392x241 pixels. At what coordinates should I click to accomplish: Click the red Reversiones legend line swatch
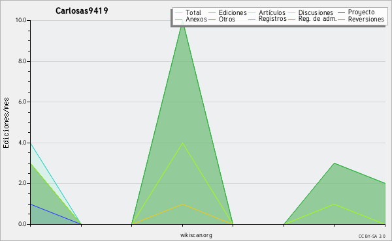pos(341,19)
